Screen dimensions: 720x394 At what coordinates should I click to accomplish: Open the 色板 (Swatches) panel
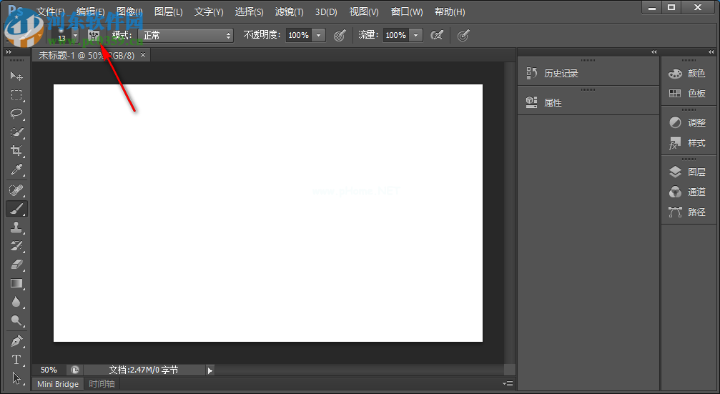click(688, 94)
